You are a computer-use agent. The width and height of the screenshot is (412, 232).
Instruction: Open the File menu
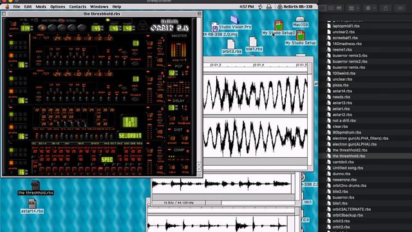pos(17,6)
